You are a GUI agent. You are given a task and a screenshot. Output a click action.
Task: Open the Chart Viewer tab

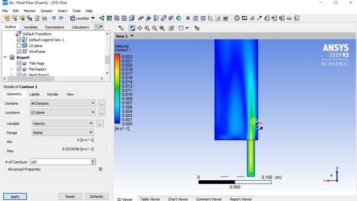(x=178, y=199)
